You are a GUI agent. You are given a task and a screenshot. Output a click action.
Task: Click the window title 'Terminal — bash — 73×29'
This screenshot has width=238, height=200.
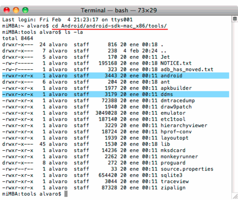pos(119,11)
